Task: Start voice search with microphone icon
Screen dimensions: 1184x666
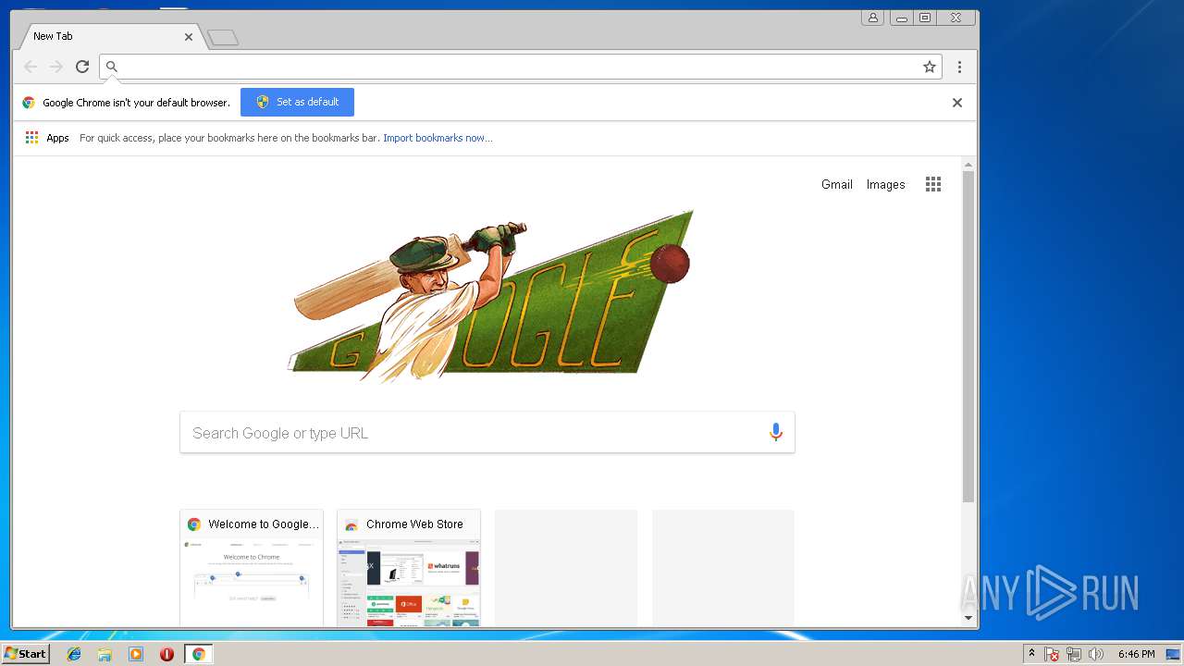Action: (776, 432)
